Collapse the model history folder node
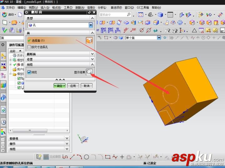The image size is (225, 168). pos(10,74)
